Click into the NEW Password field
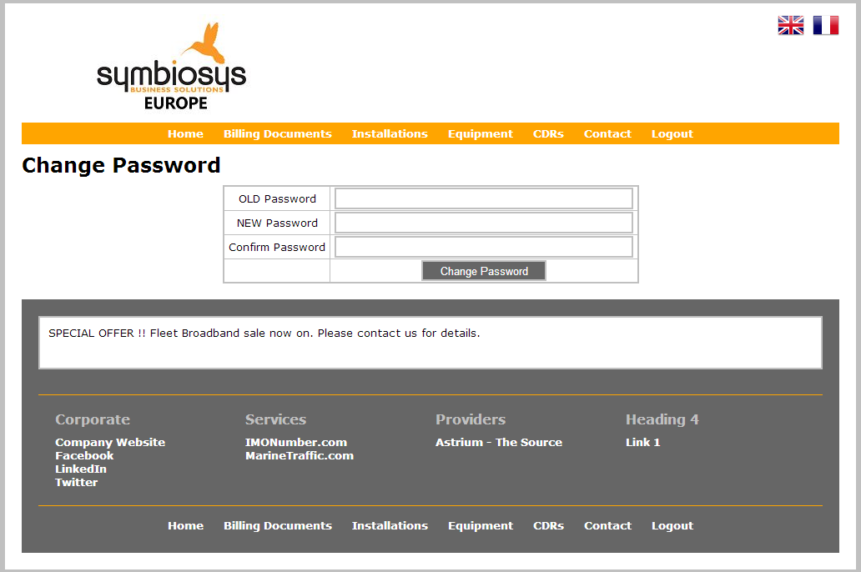This screenshot has height=572, width=861. click(483, 223)
